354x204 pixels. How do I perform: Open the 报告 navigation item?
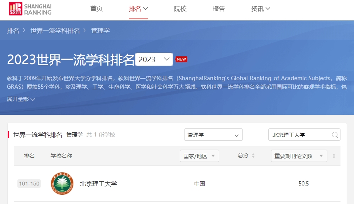219,9
